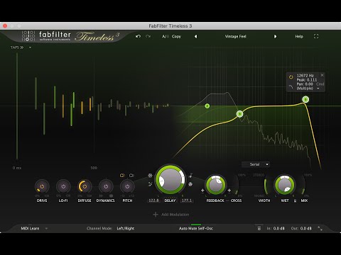Image resolution: width=341 pixels, height=255 pixels.
Task: Click the MIDI Learn button
Action: [30, 228]
